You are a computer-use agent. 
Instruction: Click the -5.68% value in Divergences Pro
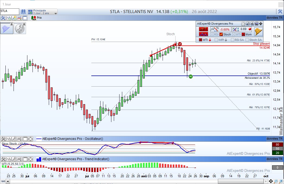click(225, 29)
